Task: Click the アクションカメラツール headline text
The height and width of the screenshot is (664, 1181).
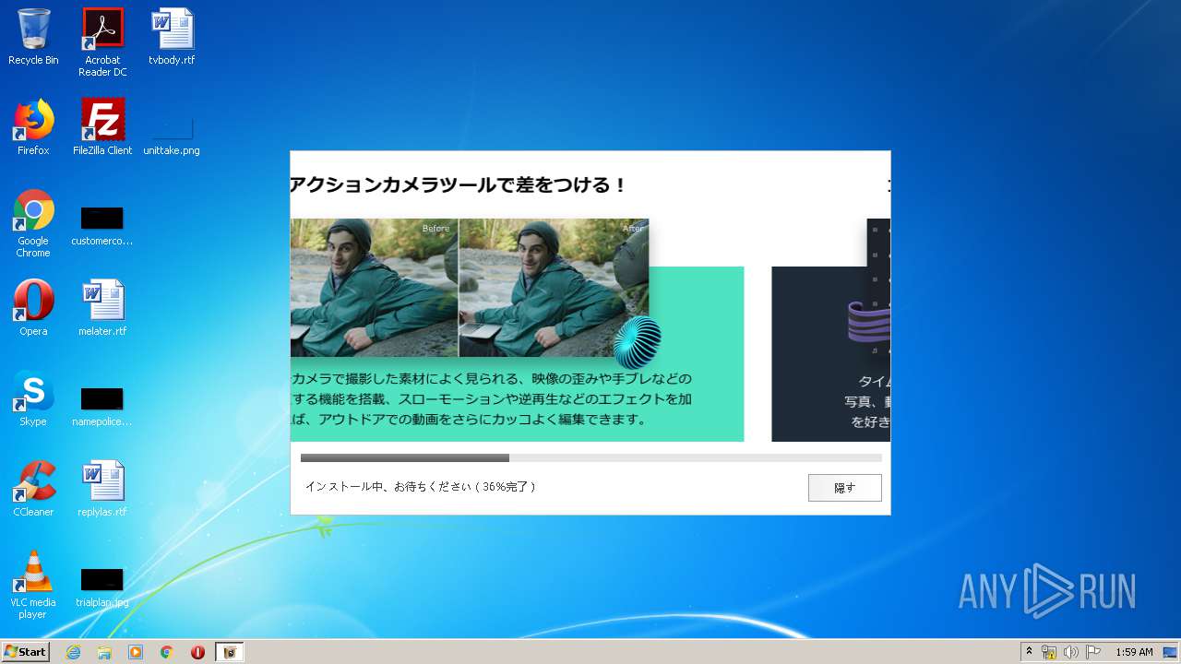Action: [x=459, y=184]
